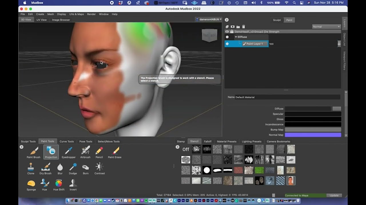Pick the Eyedropper tool

69,152
